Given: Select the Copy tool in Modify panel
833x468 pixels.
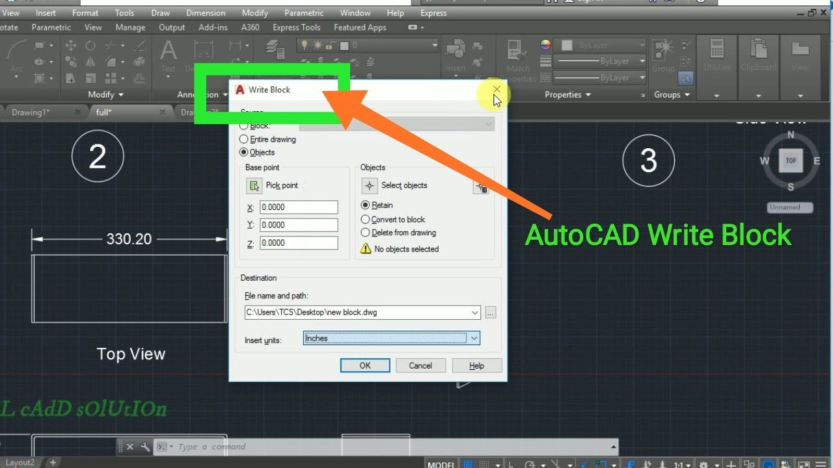Looking at the screenshot, I should (x=71, y=62).
